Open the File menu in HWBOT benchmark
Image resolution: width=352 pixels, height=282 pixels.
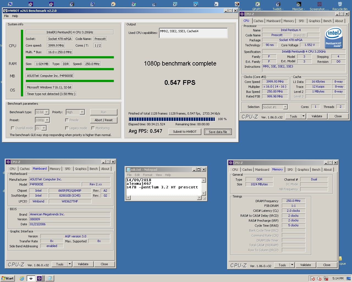[6, 16]
